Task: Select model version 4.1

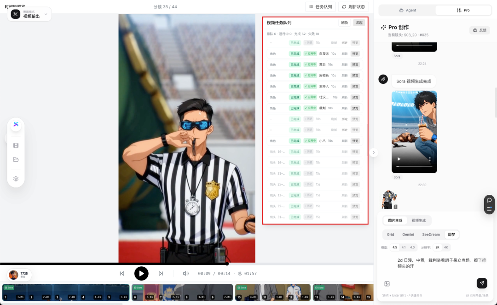Action: click(404, 247)
